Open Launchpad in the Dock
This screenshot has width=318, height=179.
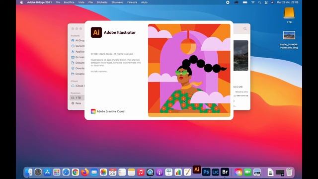tap(57, 173)
